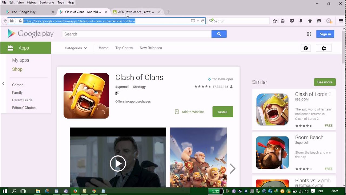Click the blue Google Play search button
This screenshot has width=346, height=195.
219,34
